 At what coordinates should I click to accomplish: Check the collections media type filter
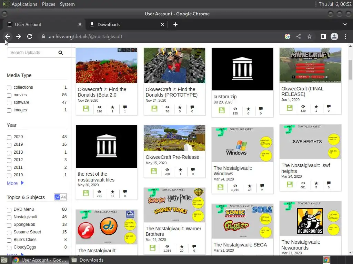click(9, 88)
